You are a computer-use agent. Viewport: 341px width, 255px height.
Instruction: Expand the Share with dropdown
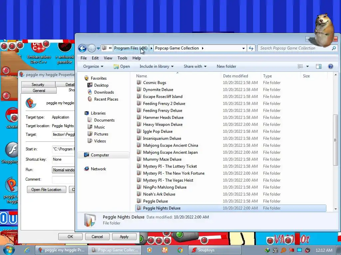click(x=195, y=66)
